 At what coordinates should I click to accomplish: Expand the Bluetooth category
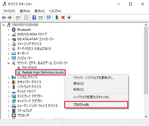point(9,30)
